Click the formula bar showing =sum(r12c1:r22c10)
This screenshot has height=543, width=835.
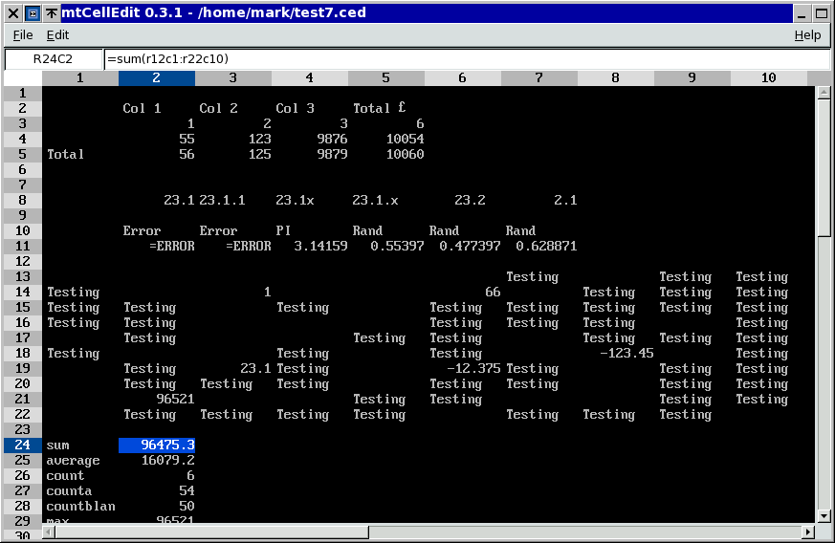pos(459,59)
